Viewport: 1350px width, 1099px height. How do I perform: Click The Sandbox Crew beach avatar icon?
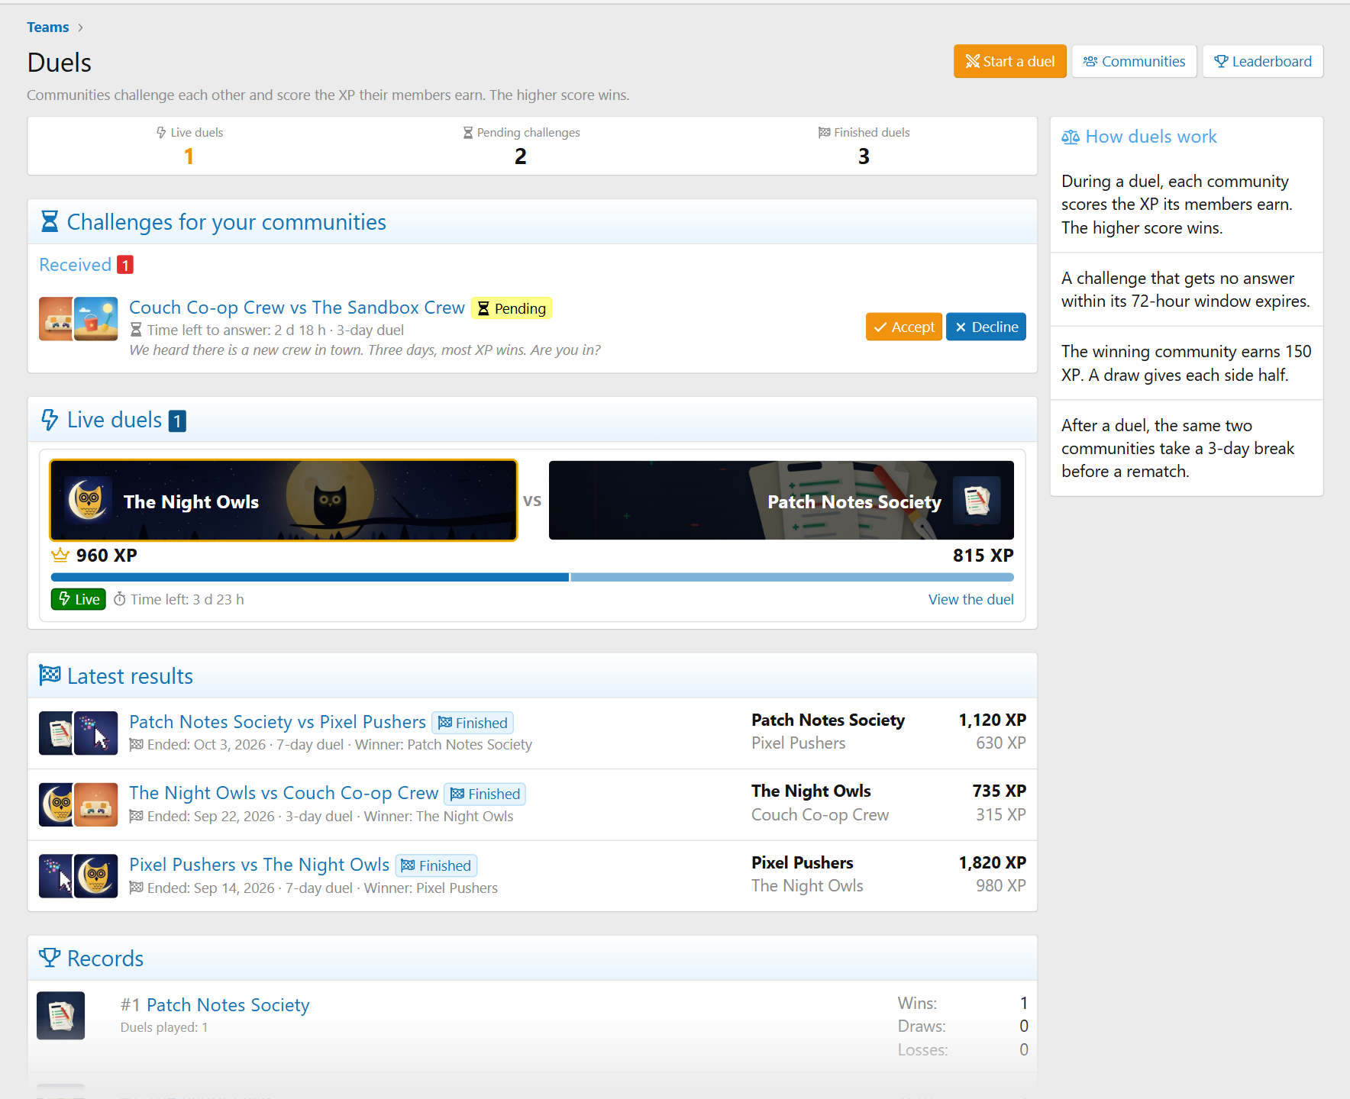(x=96, y=319)
